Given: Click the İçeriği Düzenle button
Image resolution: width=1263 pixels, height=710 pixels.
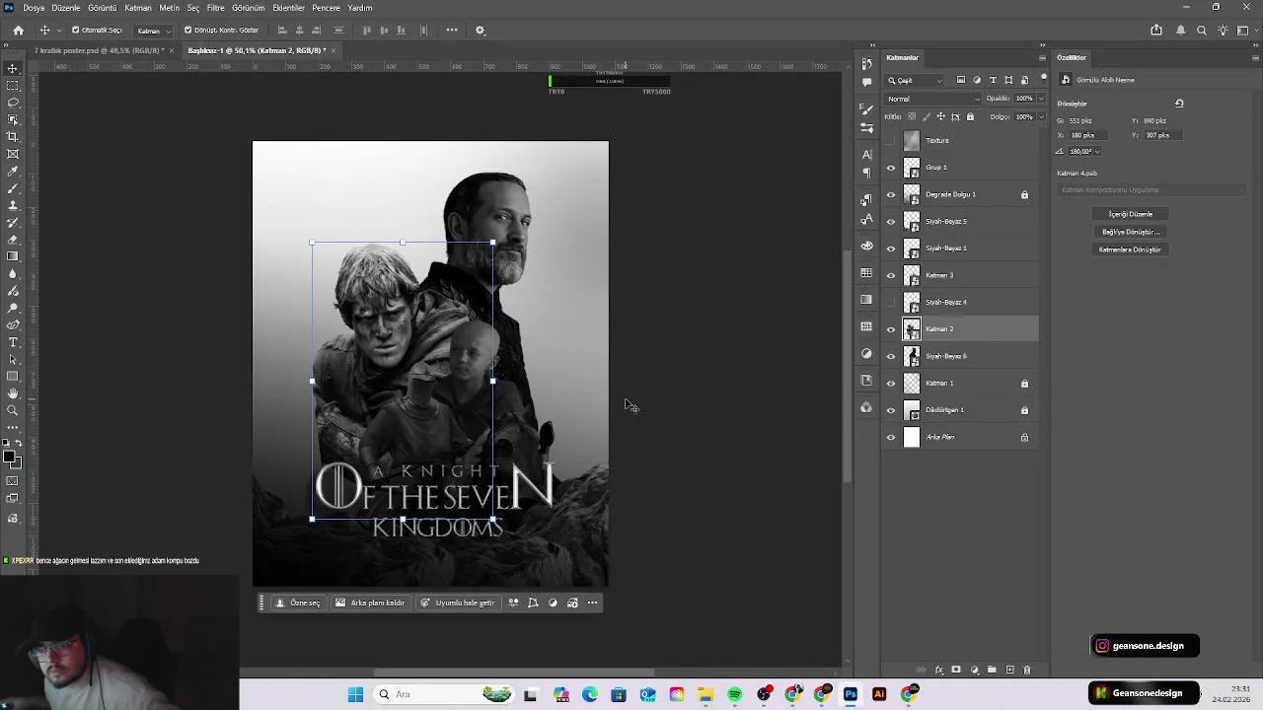Looking at the screenshot, I should pyautogui.click(x=1131, y=214).
